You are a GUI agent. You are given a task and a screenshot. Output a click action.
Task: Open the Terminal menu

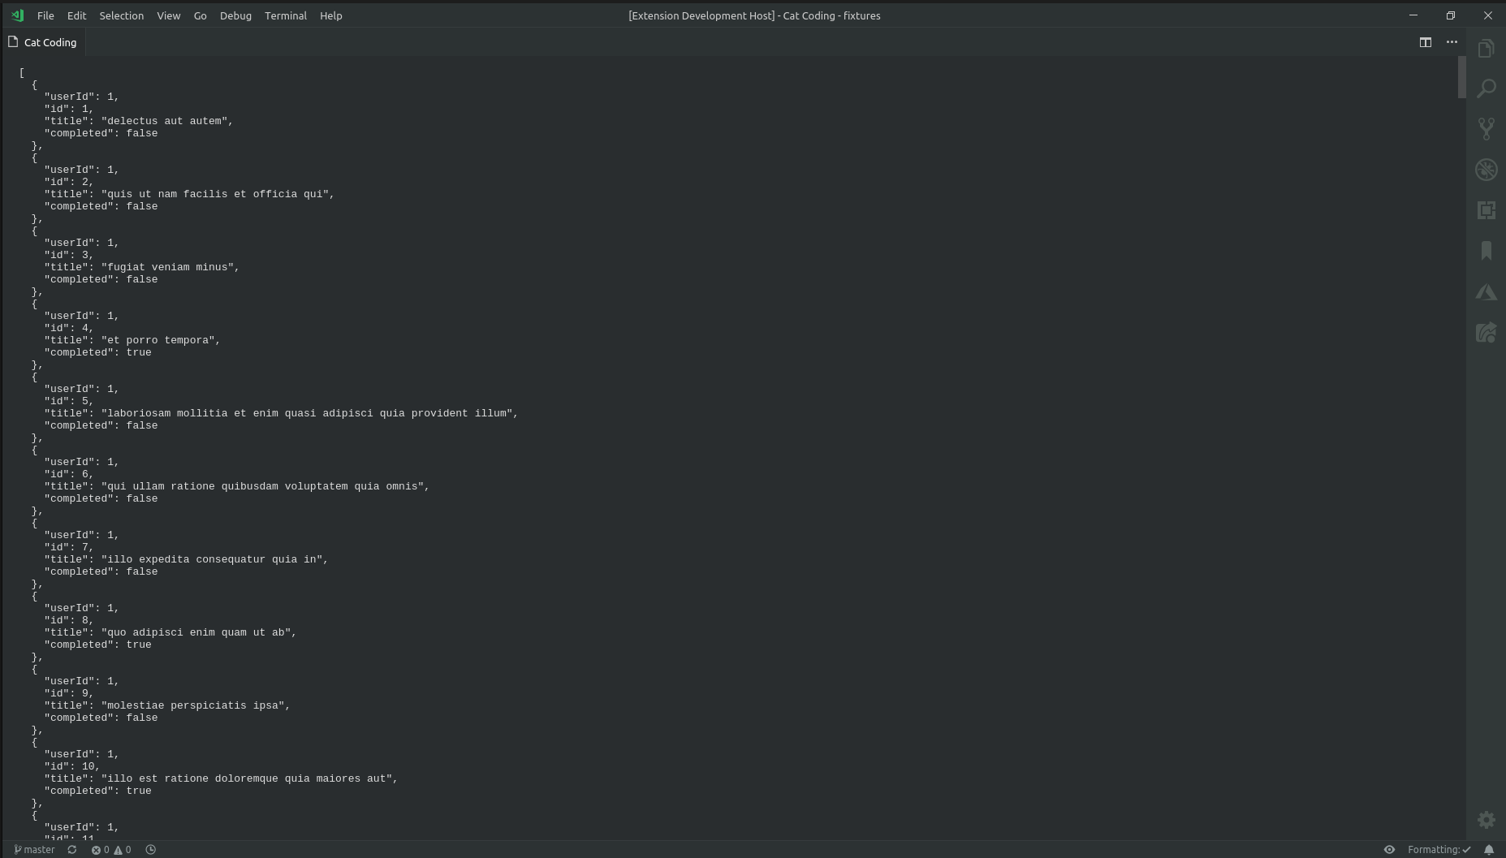click(x=285, y=15)
